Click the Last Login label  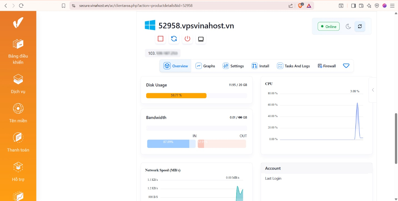coord(273,178)
